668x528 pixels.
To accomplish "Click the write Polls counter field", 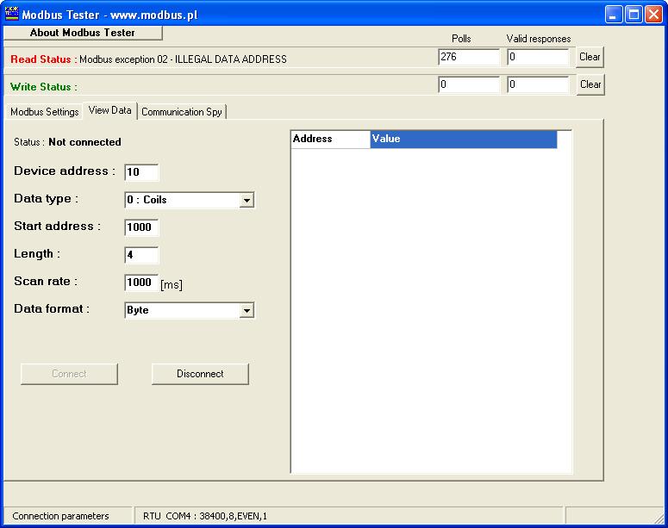I will 469,84.
